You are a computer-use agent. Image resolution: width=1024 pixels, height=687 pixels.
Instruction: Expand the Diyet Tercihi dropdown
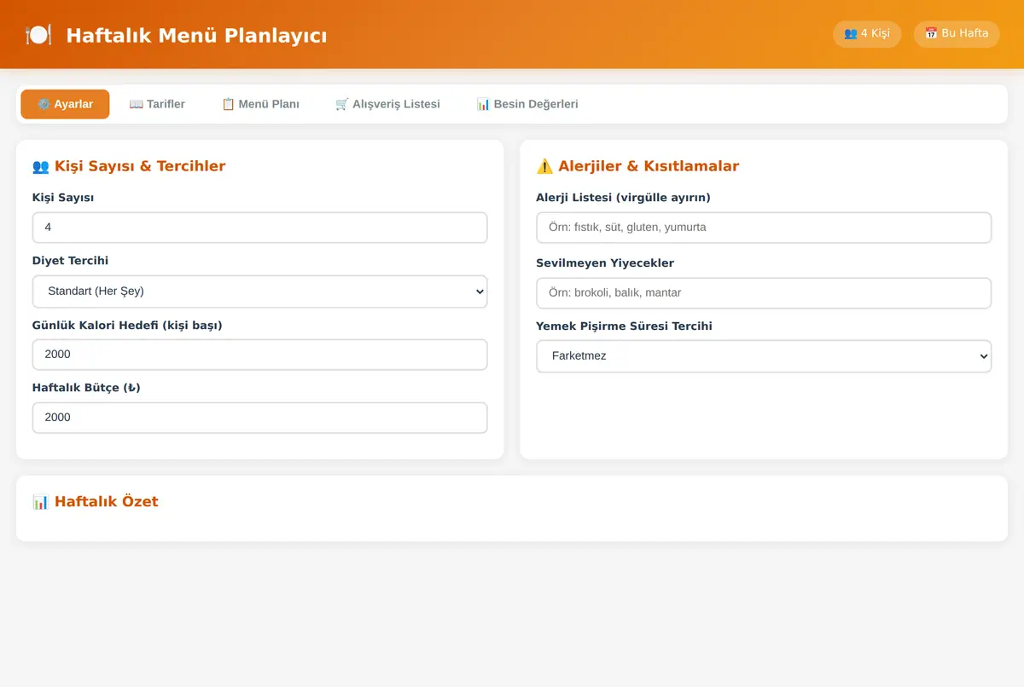click(259, 291)
